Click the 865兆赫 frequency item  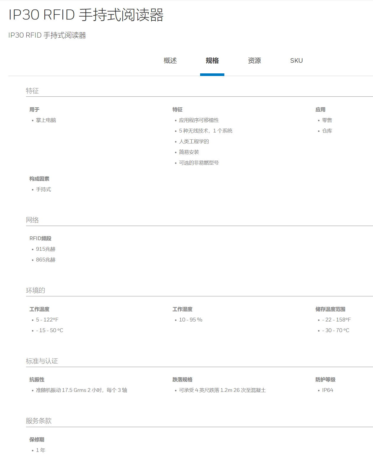(46, 260)
